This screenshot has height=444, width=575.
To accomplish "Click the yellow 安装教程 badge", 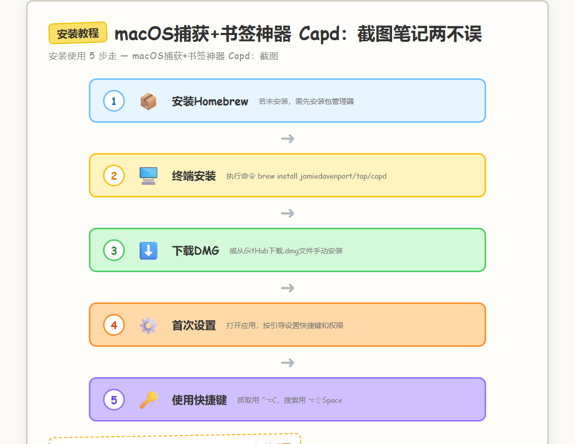I will click(x=78, y=33).
